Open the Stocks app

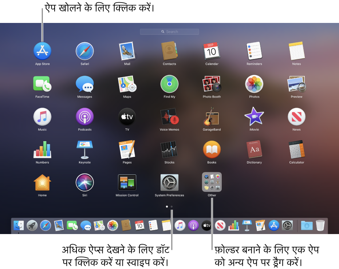[170, 150]
